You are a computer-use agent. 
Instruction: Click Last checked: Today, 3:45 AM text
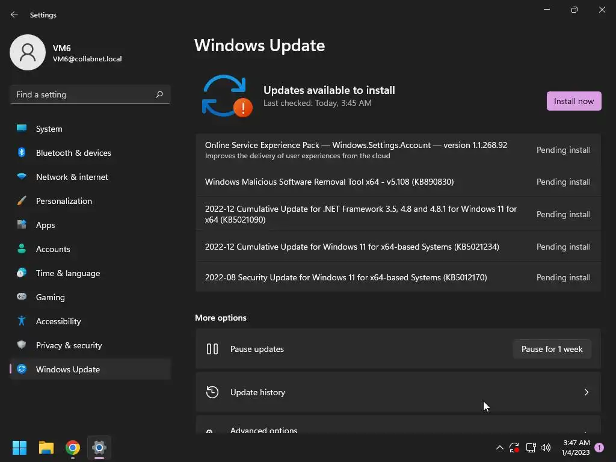(x=318, y=103)
